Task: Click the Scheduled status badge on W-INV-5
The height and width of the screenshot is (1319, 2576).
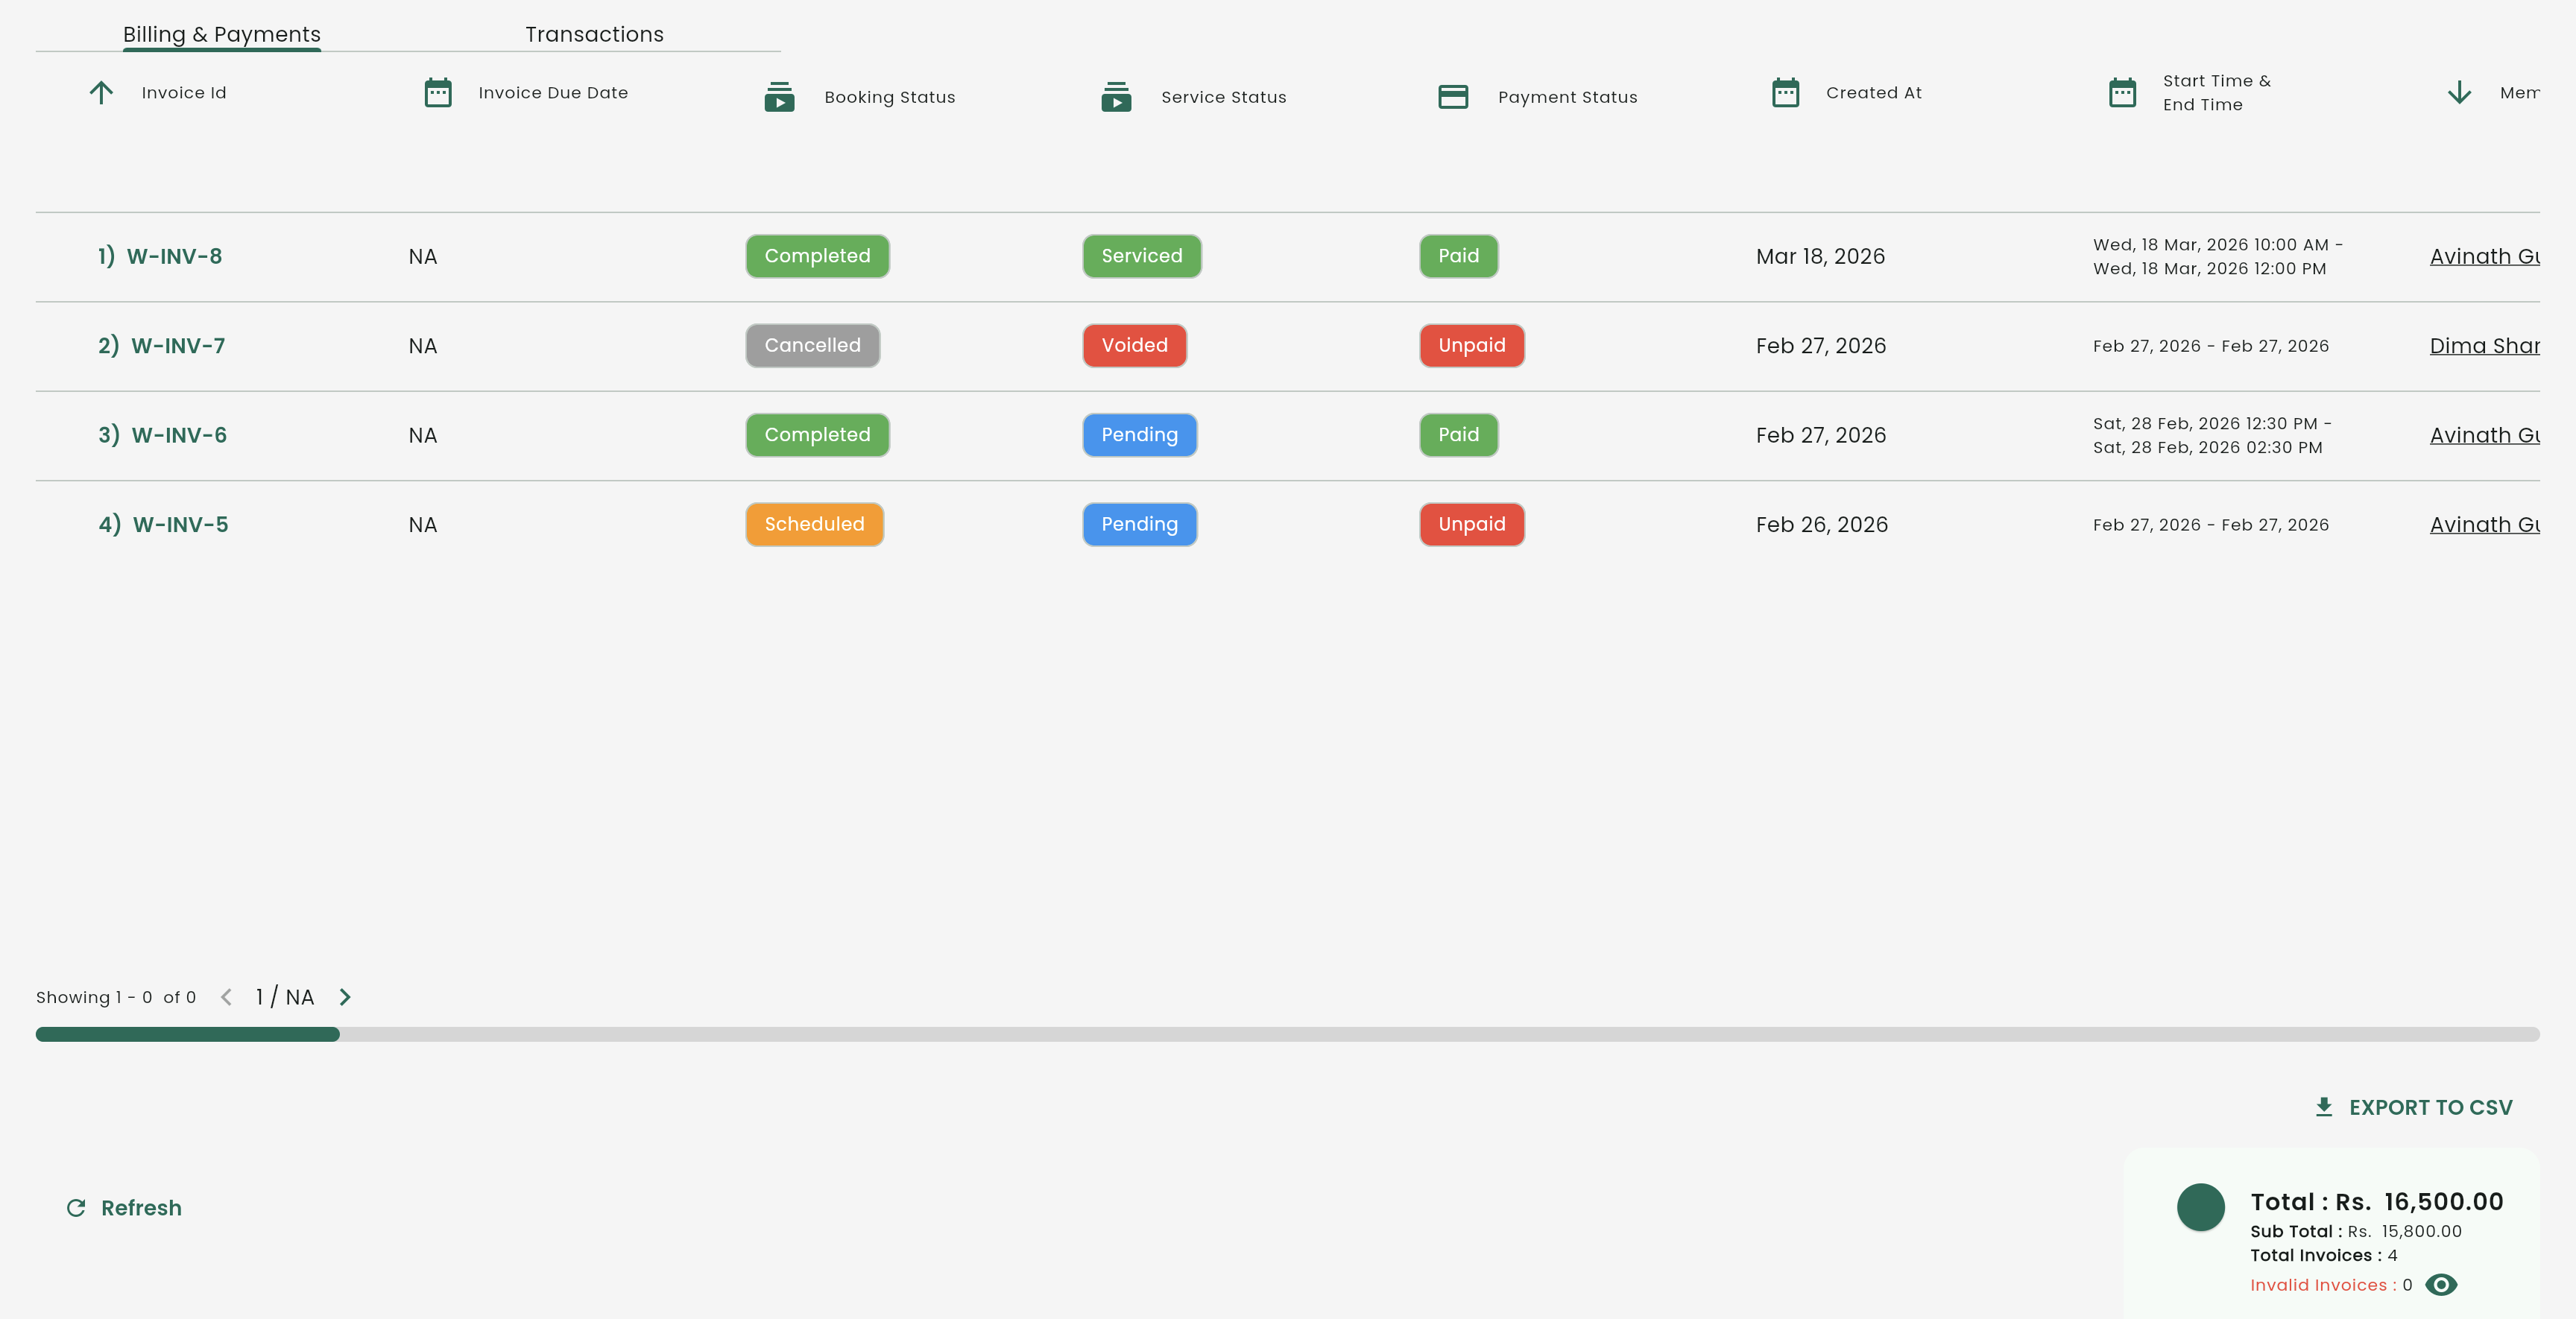Action: point(814,524)
